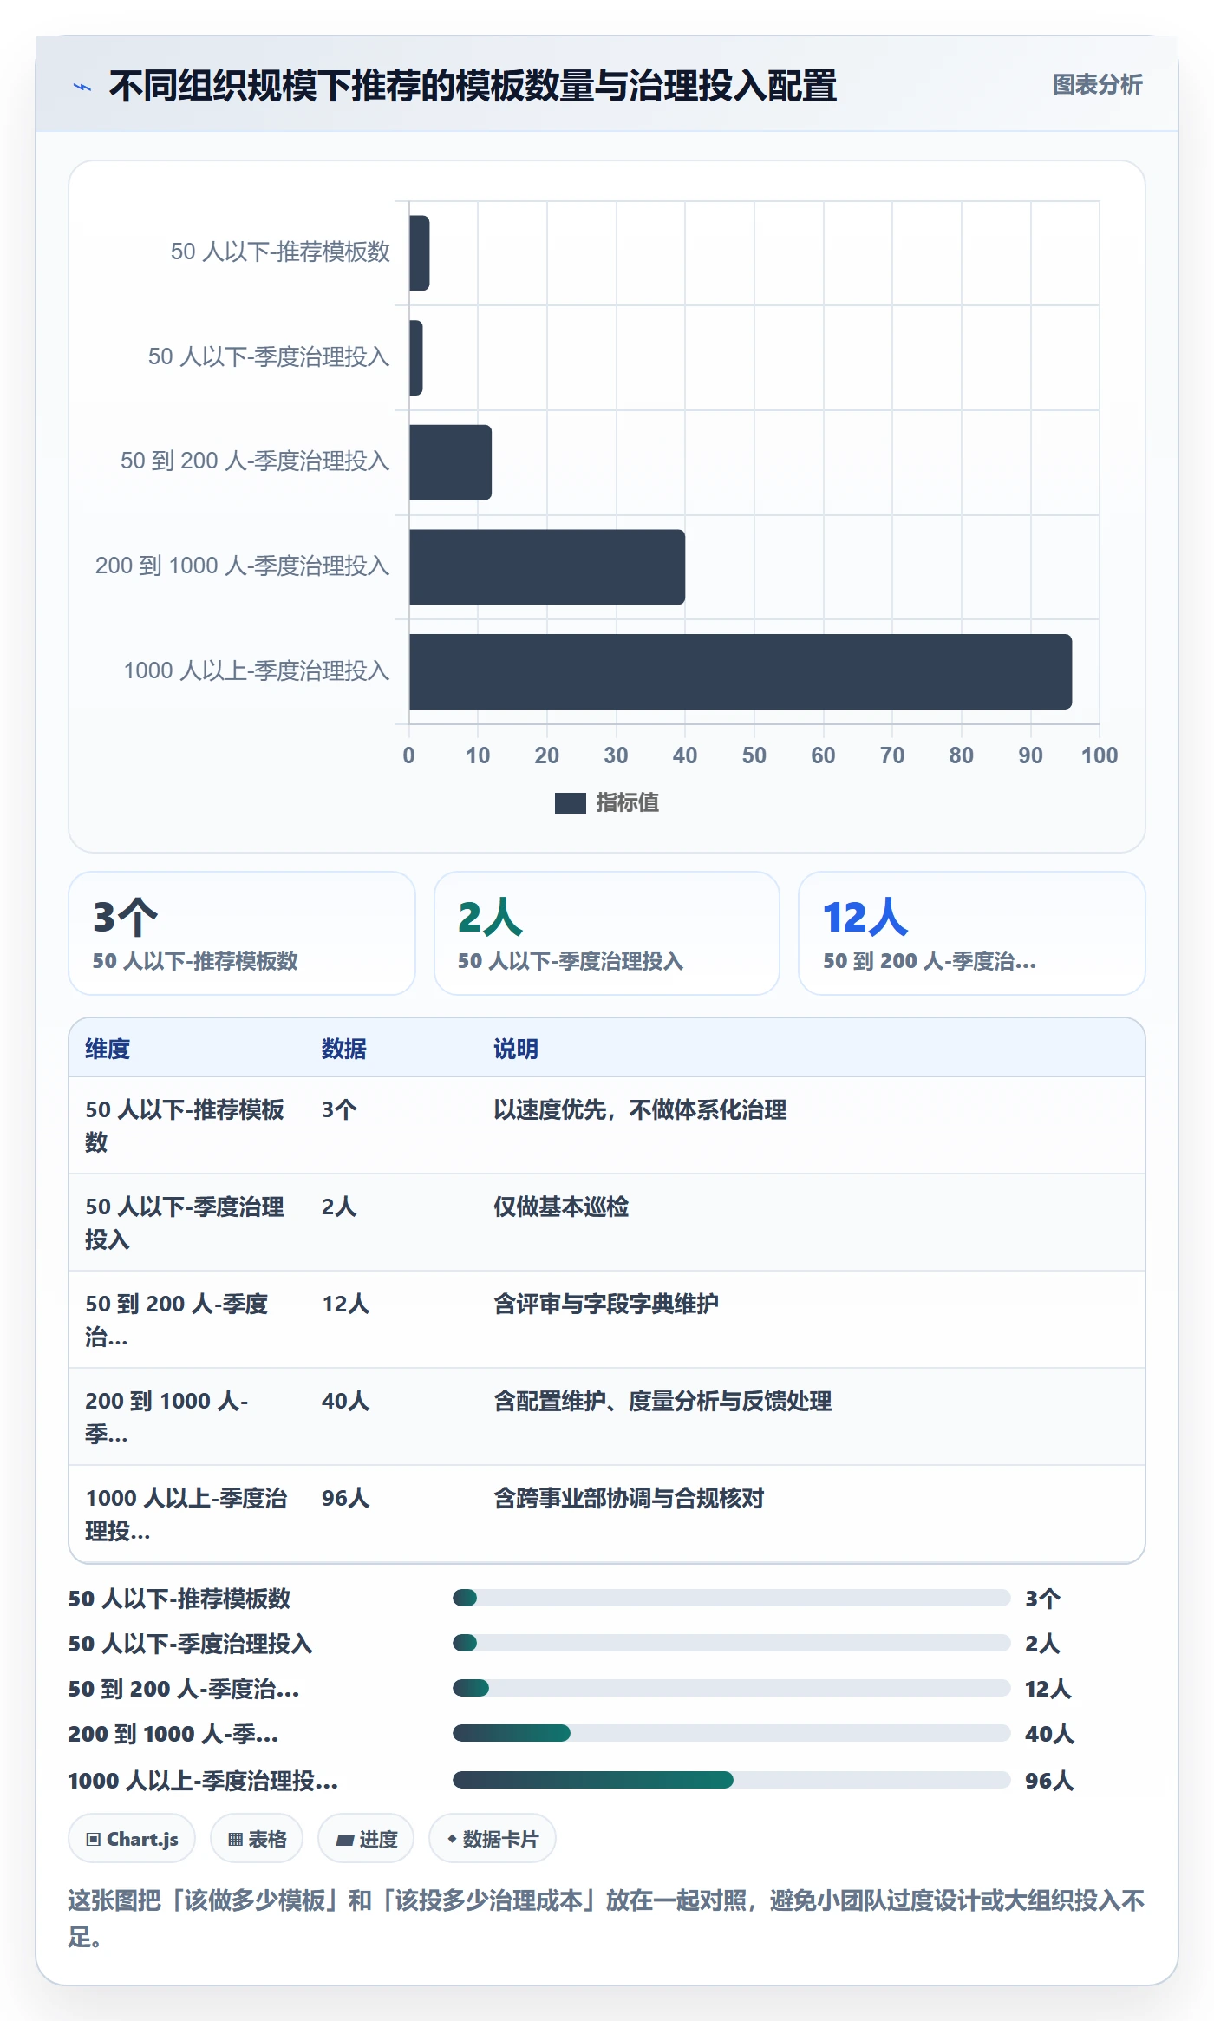Click the 40人 value in the table

(x=345, y=1401)
